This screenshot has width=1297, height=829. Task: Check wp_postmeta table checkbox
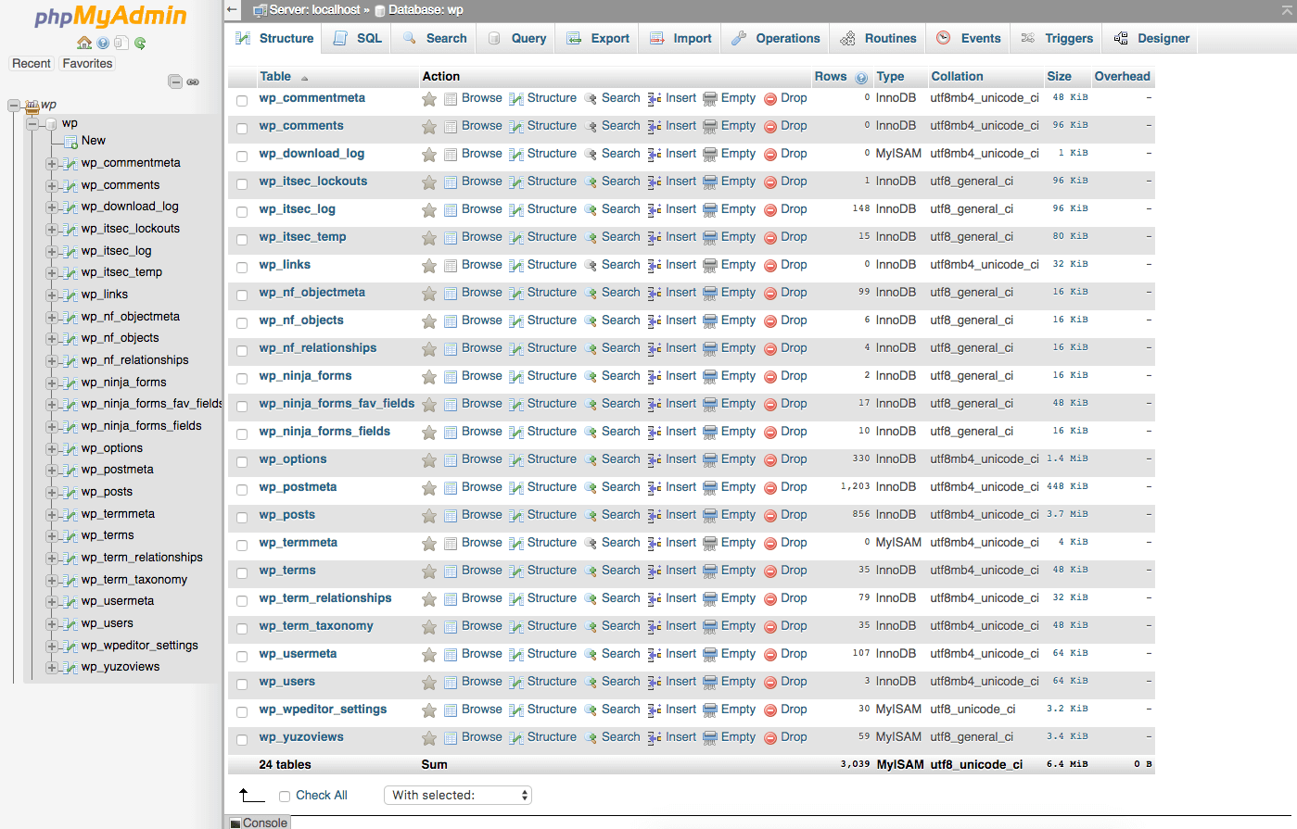pos(242,489)
